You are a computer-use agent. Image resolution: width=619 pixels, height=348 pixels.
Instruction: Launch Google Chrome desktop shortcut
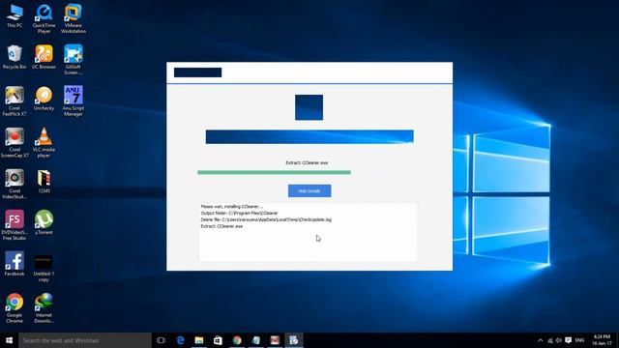tap(15, 308)
